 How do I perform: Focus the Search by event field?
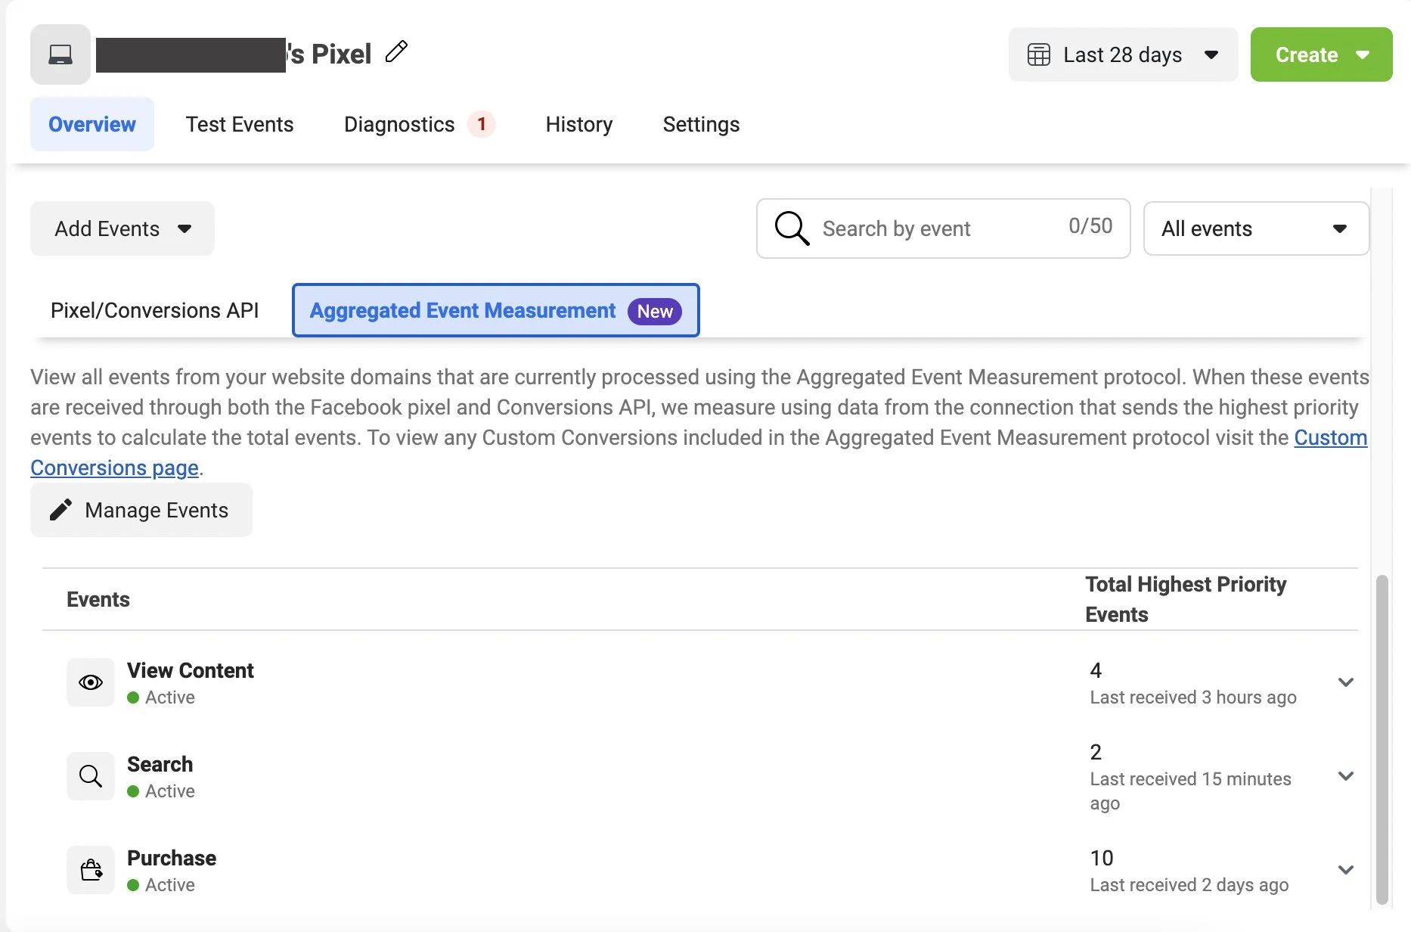pos(943,228)
